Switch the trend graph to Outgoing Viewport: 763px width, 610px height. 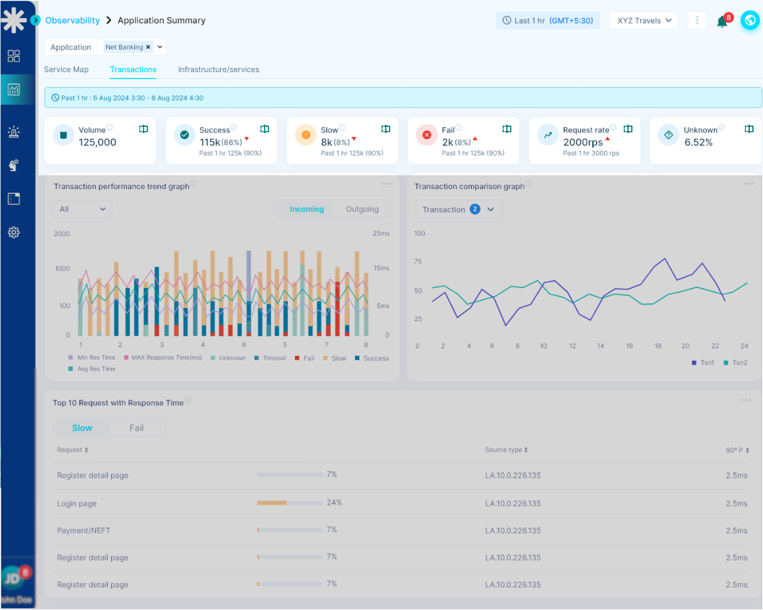click(x=362, y=209)
